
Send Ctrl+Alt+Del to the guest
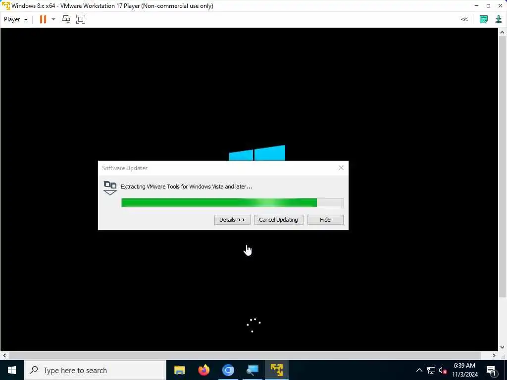pyautogui.click(x=66, y=19)
